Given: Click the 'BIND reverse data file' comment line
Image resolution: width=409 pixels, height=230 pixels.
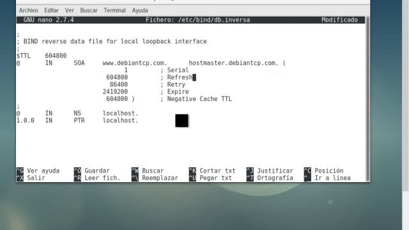Looking at the screenshot, I should [112, 42].
